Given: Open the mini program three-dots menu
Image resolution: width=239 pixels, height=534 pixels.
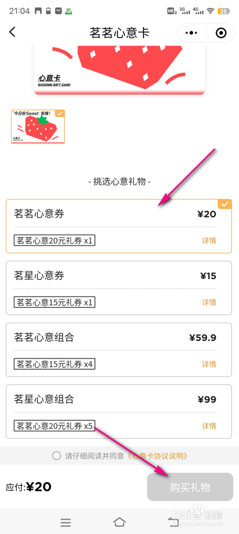Looking at the screenshot, I should pyautogui.click(x=191, y=33).
